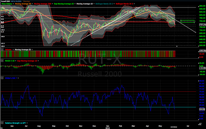Open the orange Moving Average 50 dropdown

click(33, 4)
